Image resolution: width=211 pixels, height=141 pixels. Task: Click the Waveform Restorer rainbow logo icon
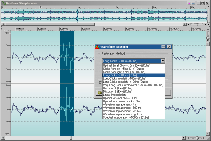(x=97, y=47)
